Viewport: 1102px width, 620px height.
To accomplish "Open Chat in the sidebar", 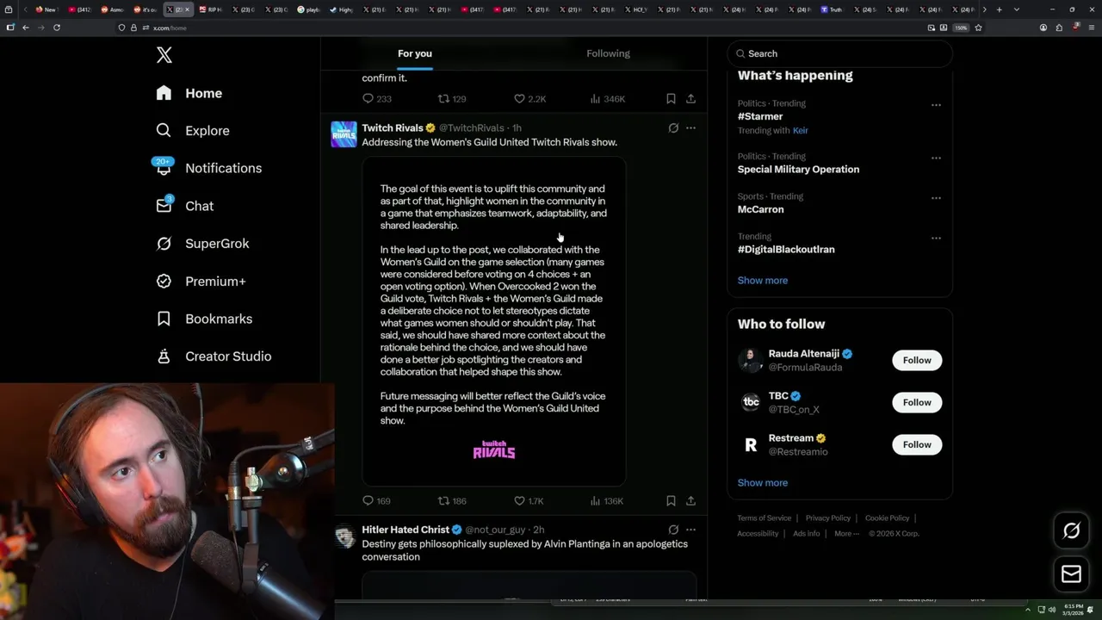I will [x=184, y=206].
